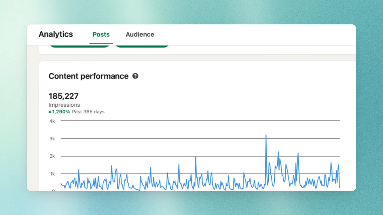The image size is (383, 215).
Task: Click the tallest spike in the impressions chart
Action: 266,135
